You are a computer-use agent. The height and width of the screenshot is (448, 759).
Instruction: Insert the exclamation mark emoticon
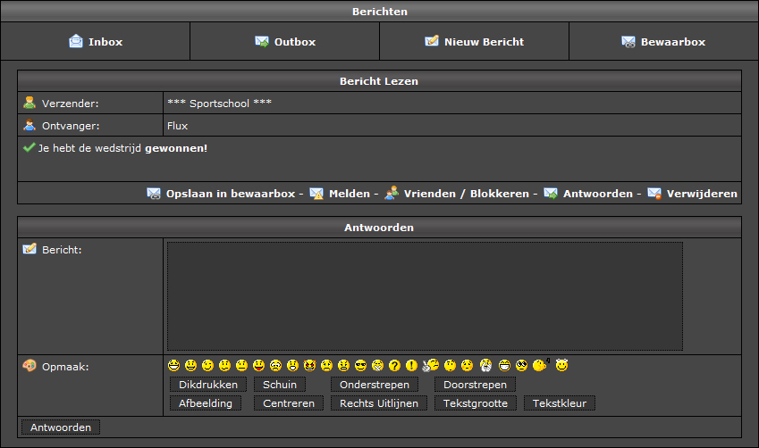tap(411, 365)
